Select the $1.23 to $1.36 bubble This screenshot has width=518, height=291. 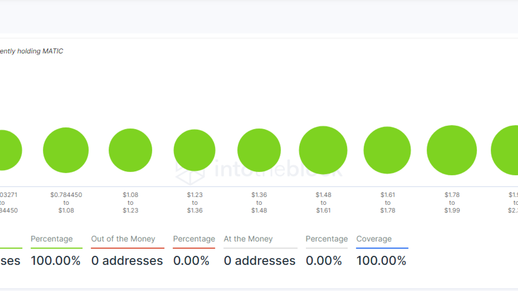pos(195,150)
